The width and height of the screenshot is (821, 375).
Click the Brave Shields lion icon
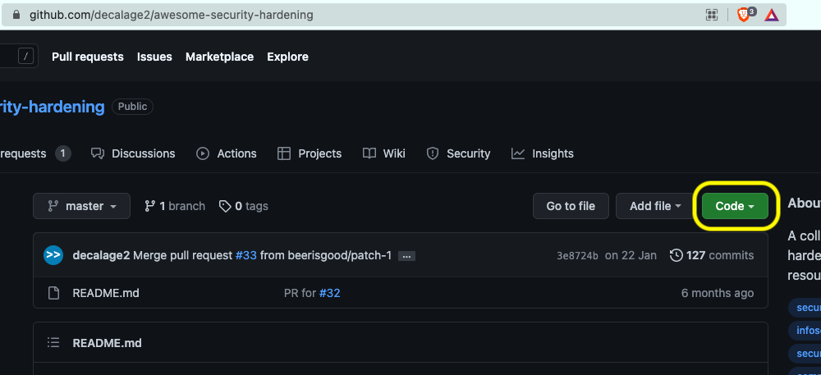click(x=745, y=15)
